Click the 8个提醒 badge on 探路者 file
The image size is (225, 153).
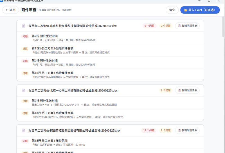pos(166,130)
